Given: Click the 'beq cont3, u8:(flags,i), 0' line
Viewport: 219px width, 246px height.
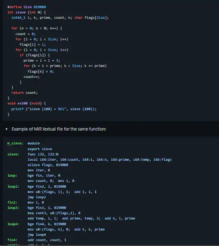Looking at the screenshot, I should (x=54, y=213).
